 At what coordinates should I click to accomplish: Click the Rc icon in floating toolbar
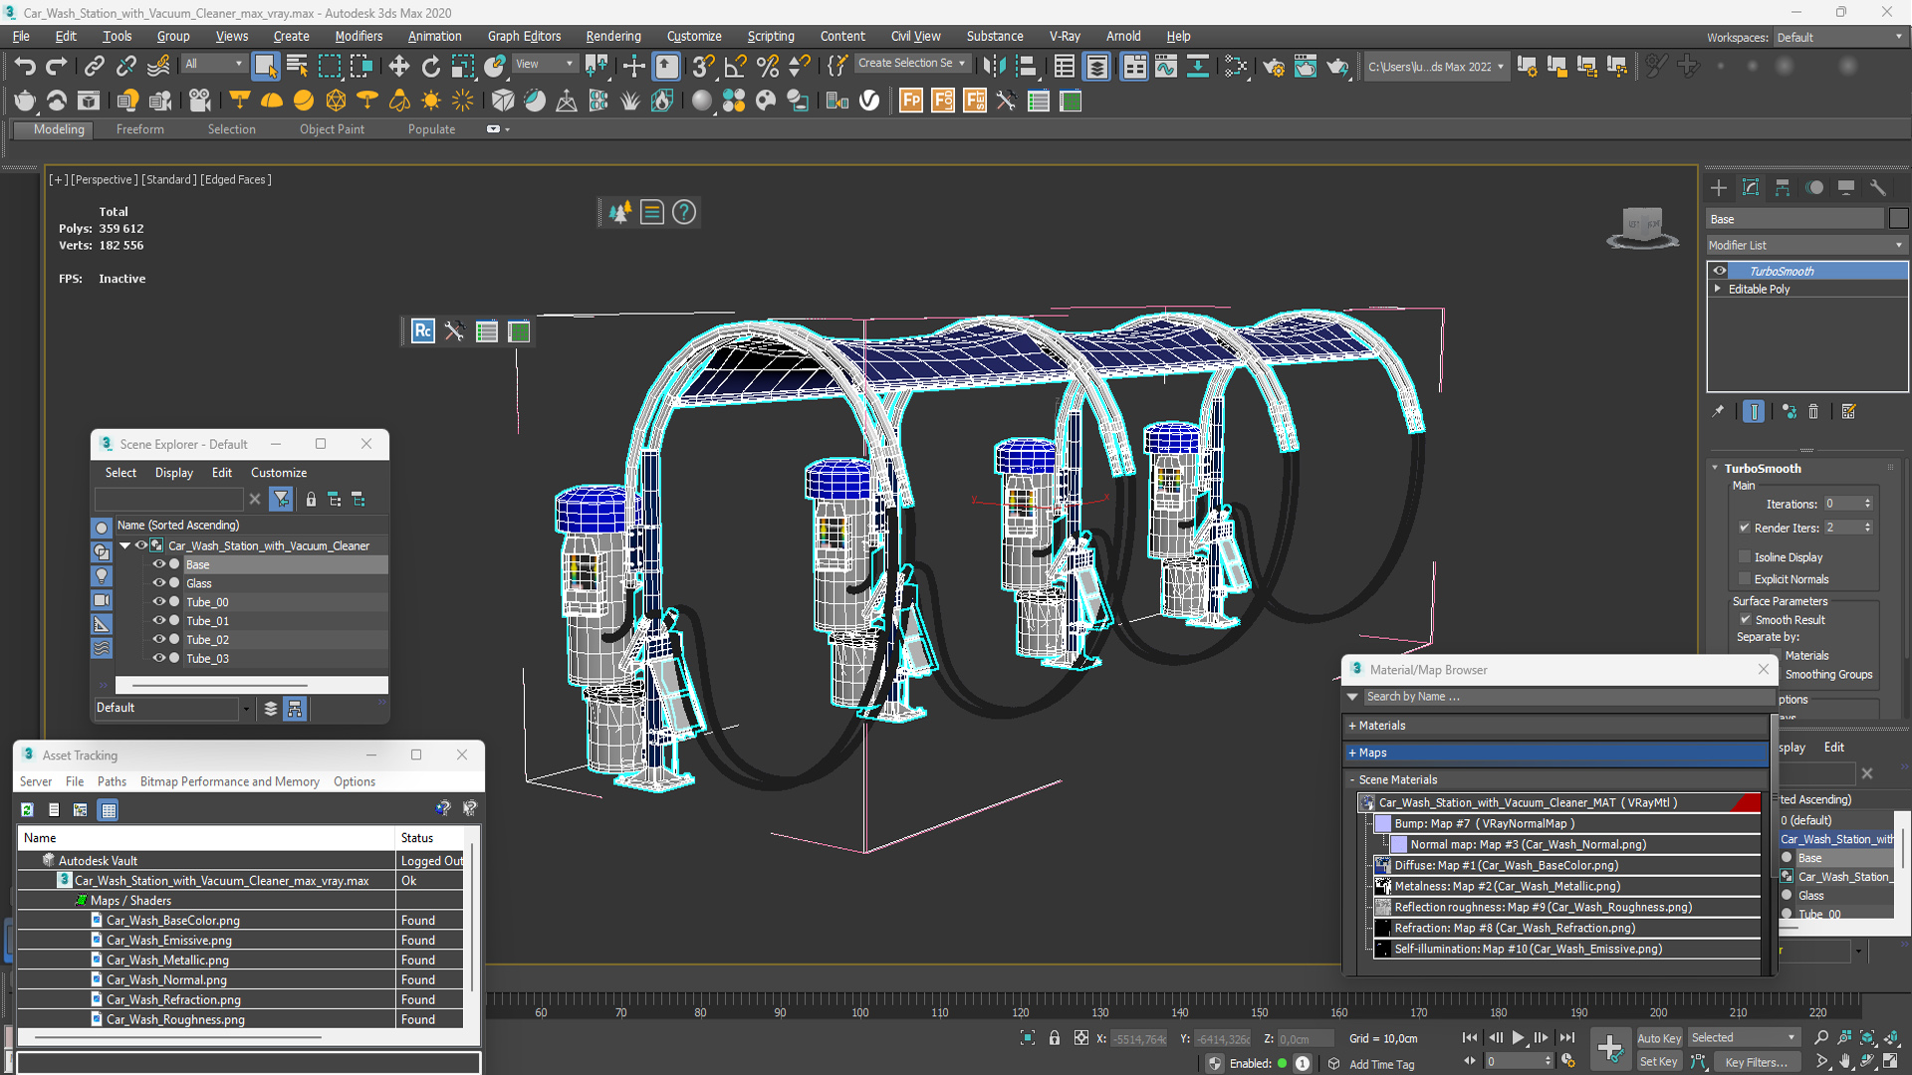[x=422, y=331]
